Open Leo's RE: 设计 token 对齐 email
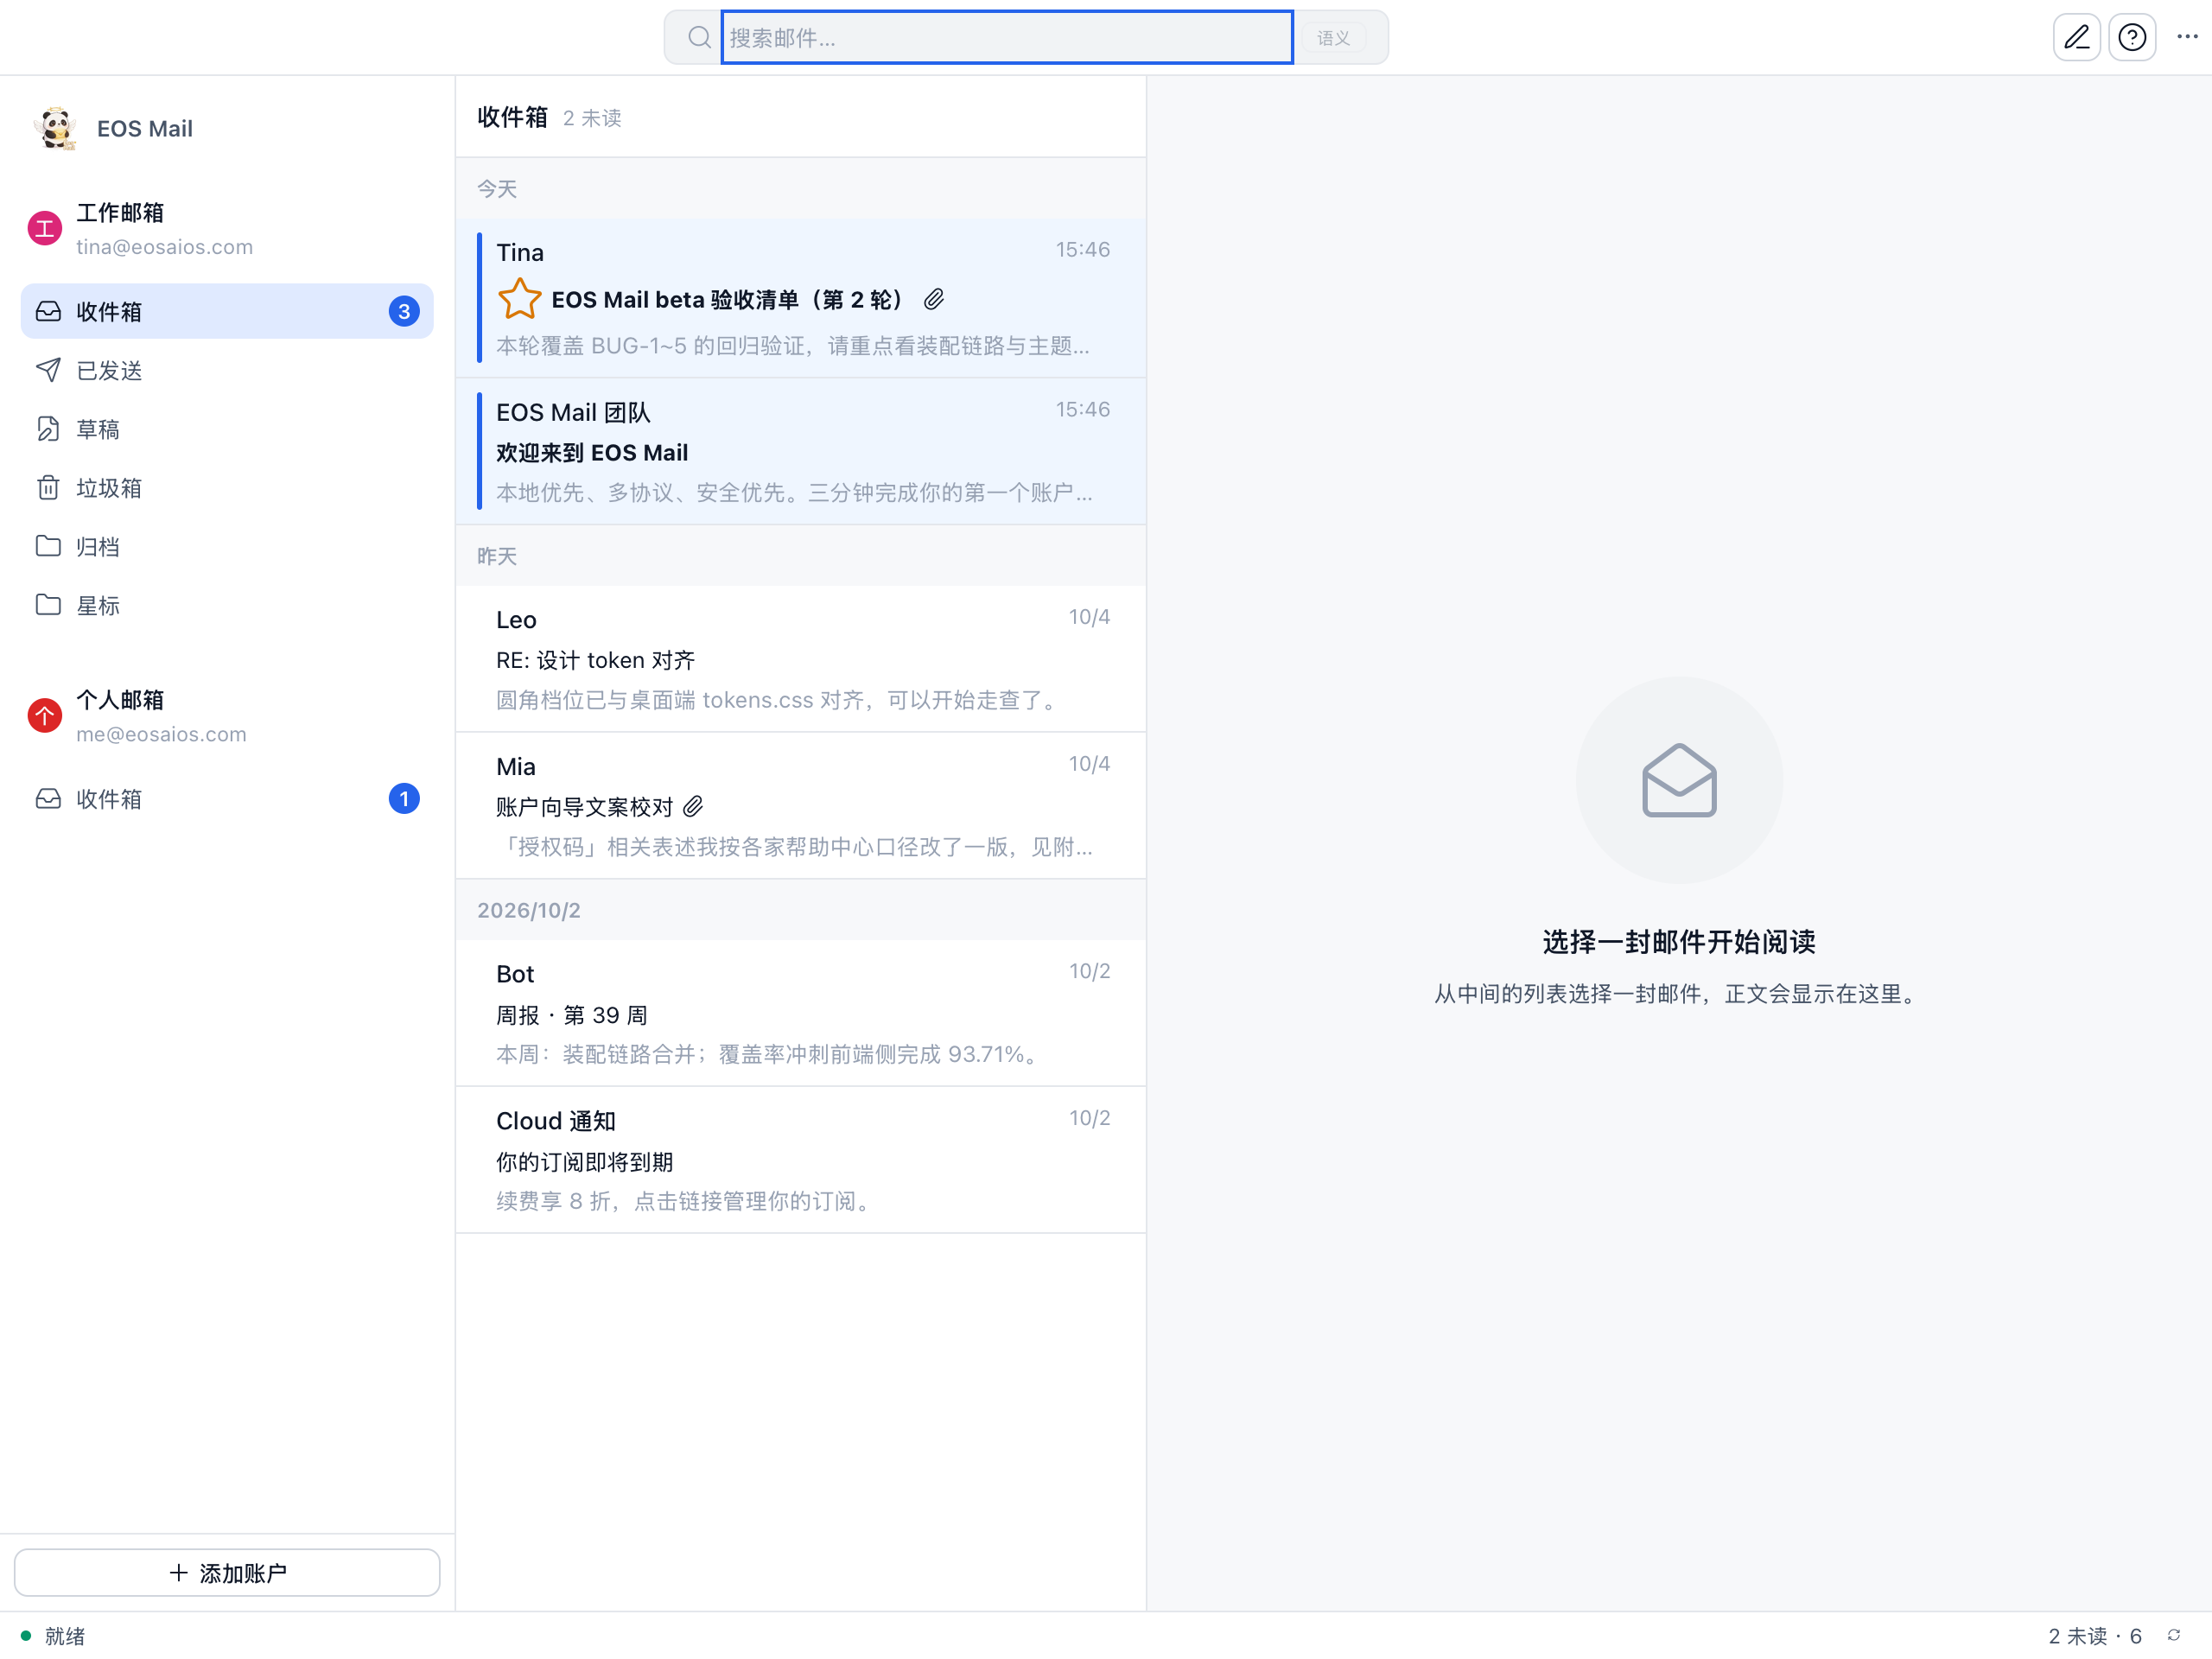 [801, 659]
